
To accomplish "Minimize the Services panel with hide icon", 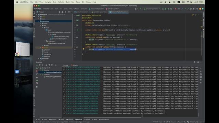I will 201,62.
